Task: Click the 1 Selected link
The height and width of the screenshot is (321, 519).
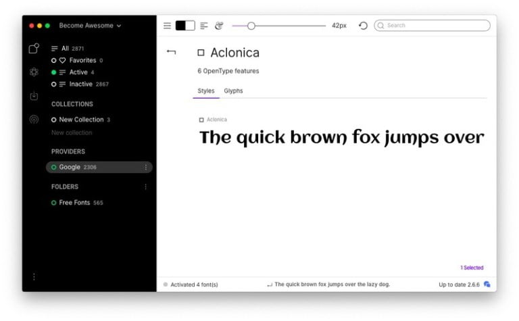Action: 472,268
